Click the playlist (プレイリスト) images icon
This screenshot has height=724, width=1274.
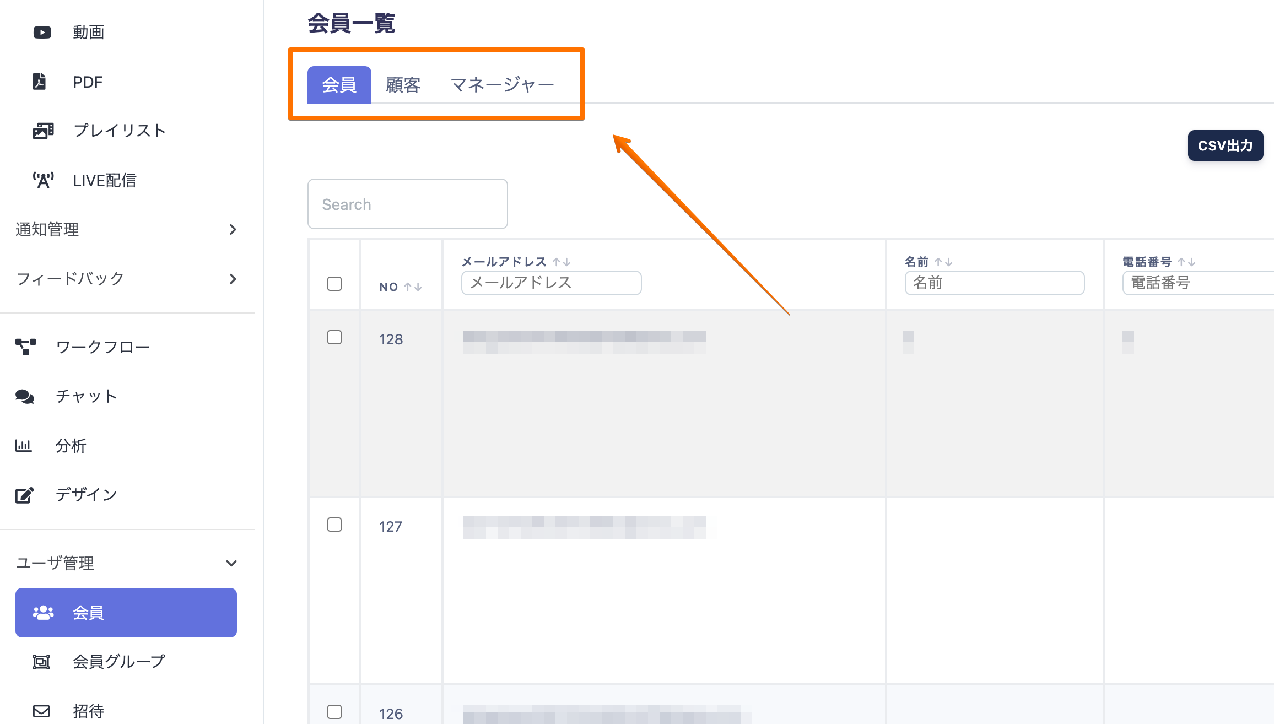pos(43,131)
